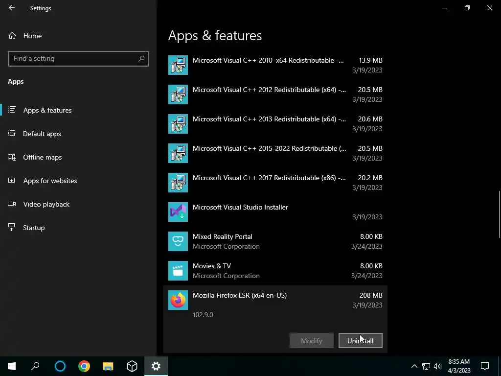Click the Movies & TV app icon
Viewport: 501px width, 376px height.
click(178, 271)
